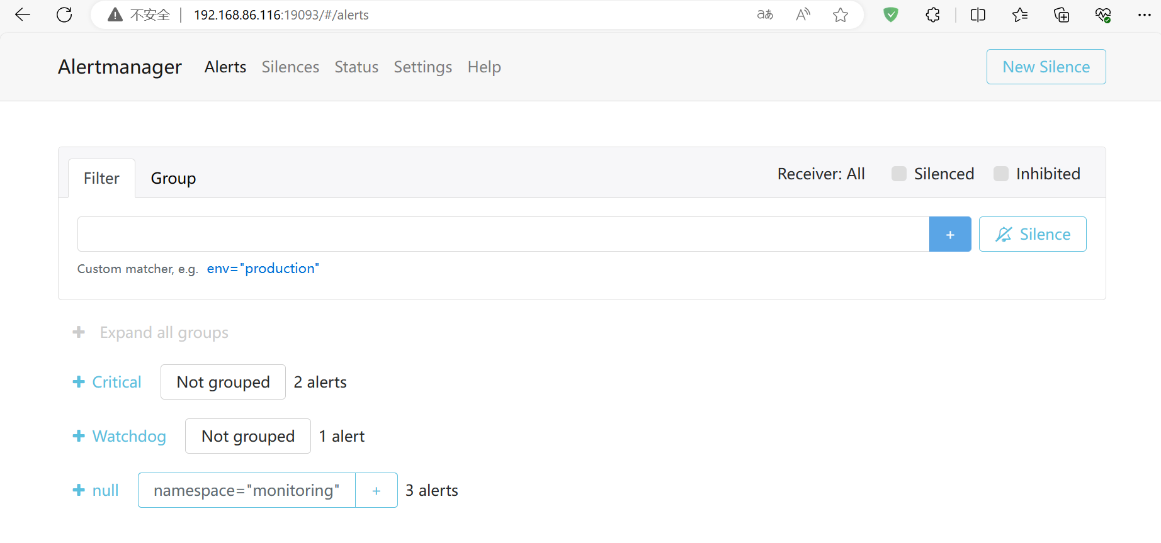Reload the page with the refresh icon
The image size is (1161, 543).
(64, 15)
